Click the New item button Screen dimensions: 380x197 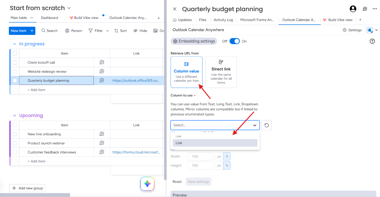pos(19,31)
